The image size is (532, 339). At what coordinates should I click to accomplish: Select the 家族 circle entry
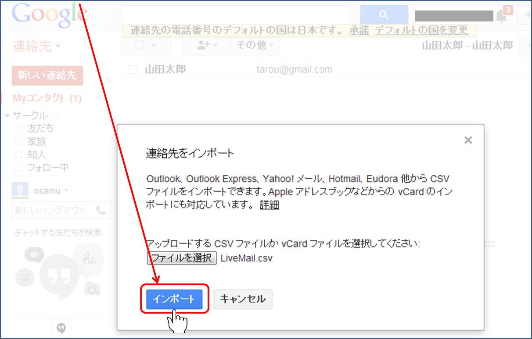coord(36,141)
